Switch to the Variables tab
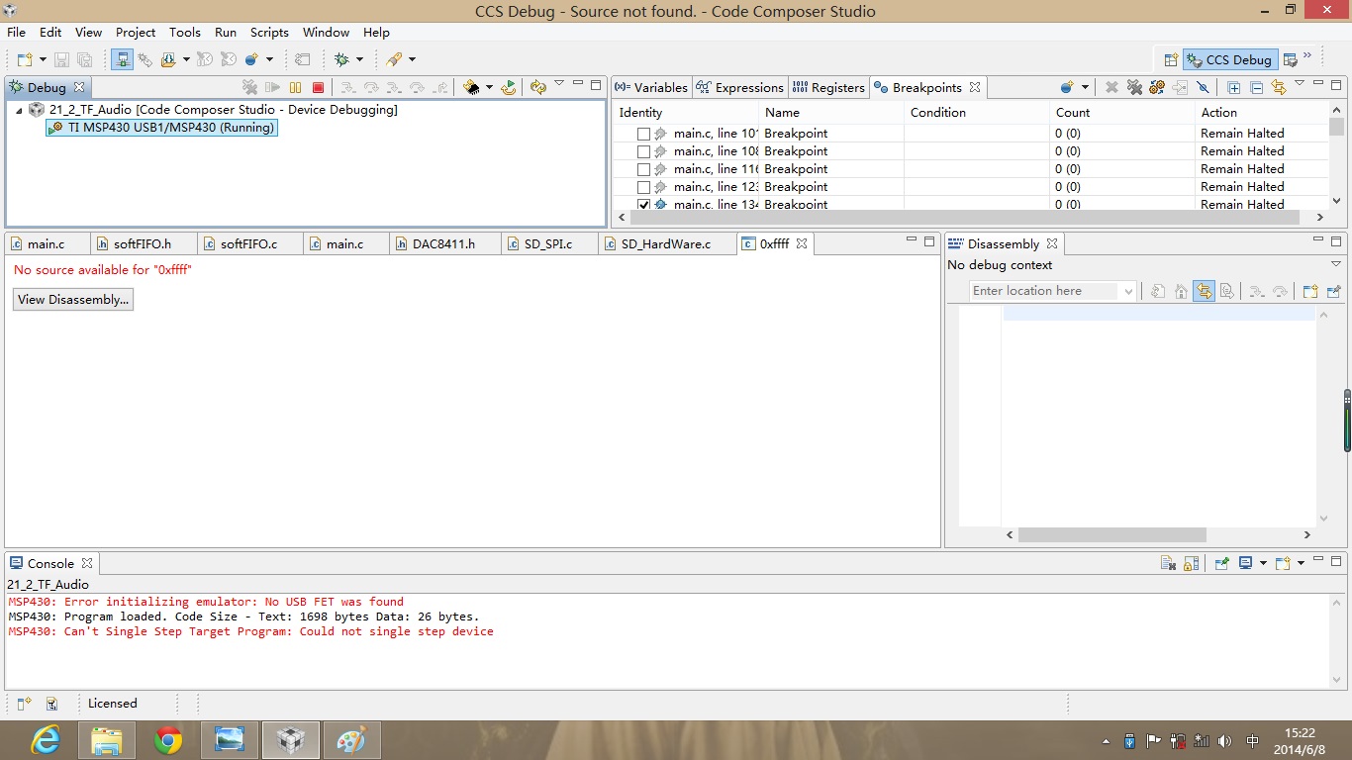Screen dimensions: 1352x760 pyautogui.click(x=651, y=87)
